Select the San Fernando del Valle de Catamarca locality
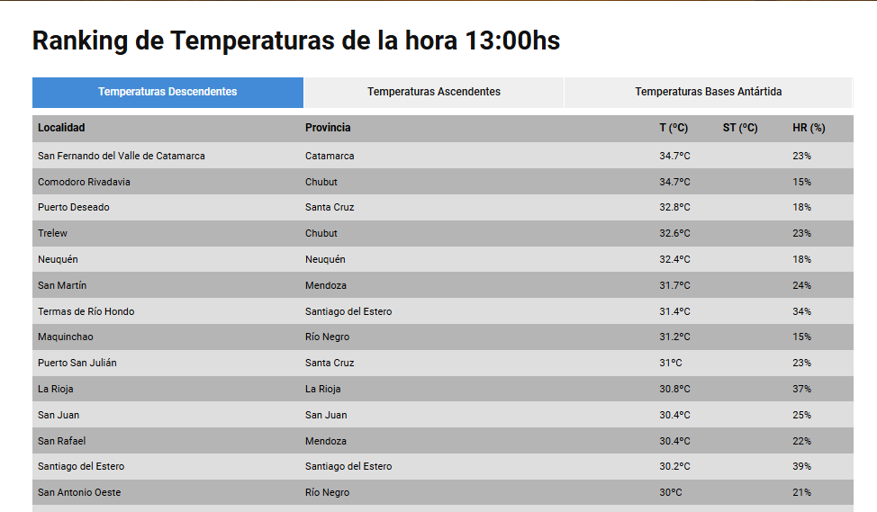Viewport: 877px width, 512px height. pyautogui.click(x=122, y=156)
